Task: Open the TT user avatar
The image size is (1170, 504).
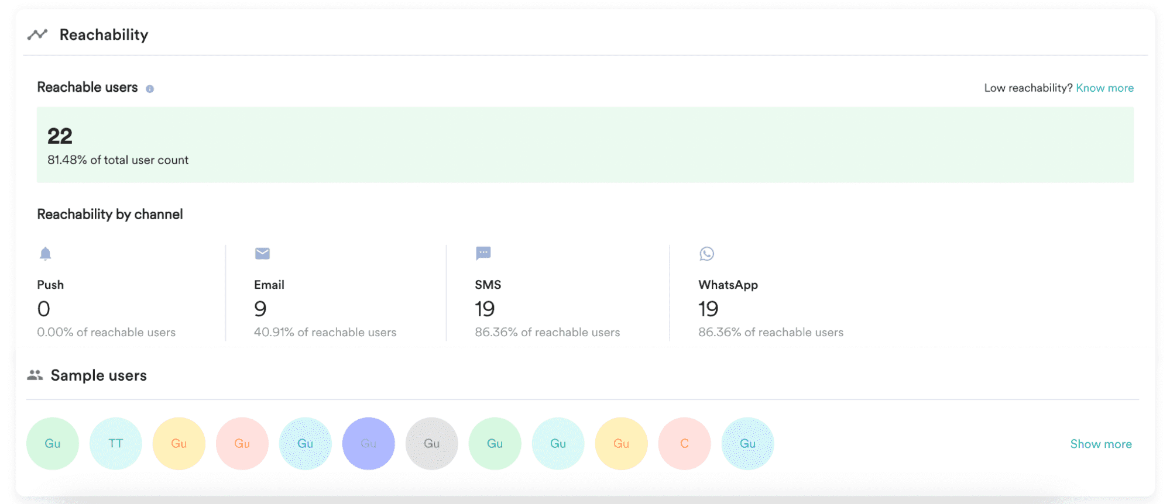Action: pyautogui.click(x=116, y=444)
